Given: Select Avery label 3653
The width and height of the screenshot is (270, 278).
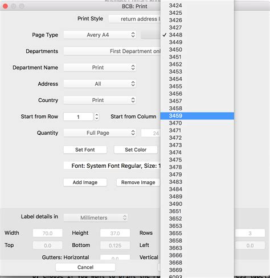Looking at the screenshot, I should tap(197, 226).
